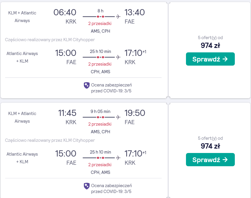Click '2 przesiadki' under the 8 h flight
This screenshot has width=251, height=198.
tap(100, 24)
